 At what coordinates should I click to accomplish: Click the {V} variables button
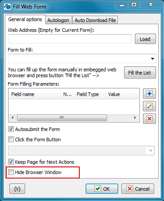[17, 189]
